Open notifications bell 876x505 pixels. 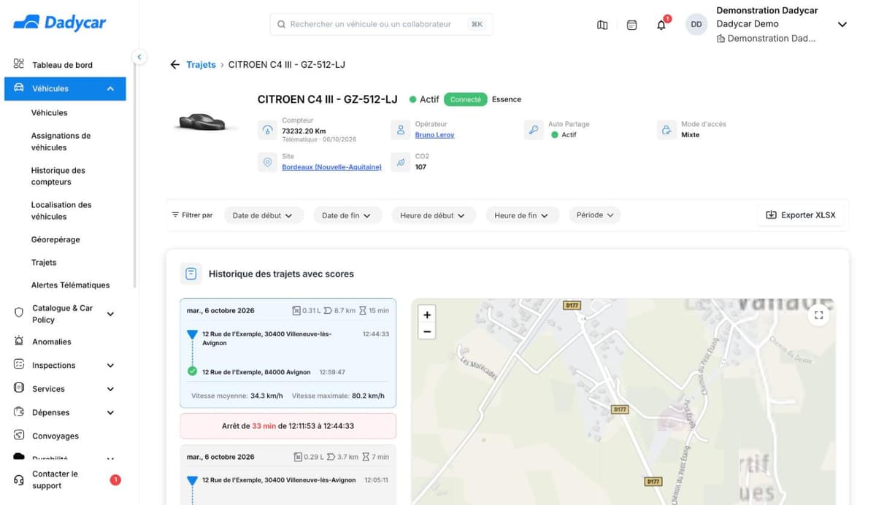click(x=661, y=25)
